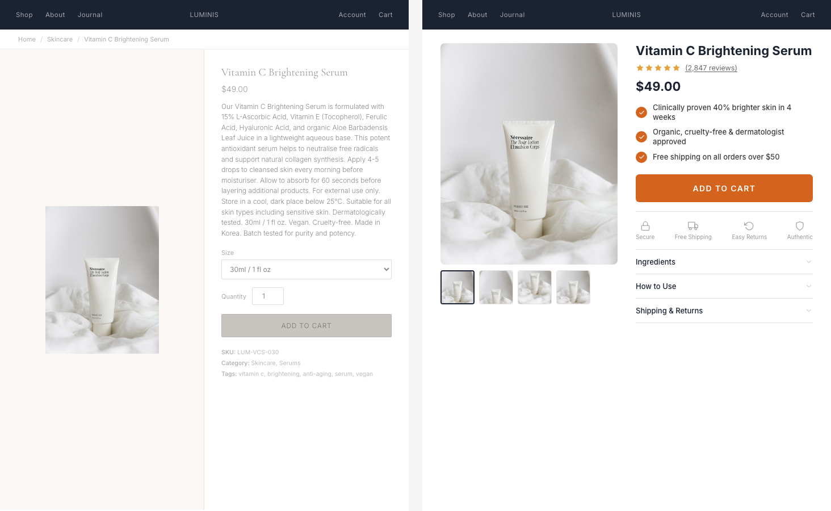The width and height of the screenshot is (831, 511).
Task: Open the 30ml / 1 fl oz size dropdown
Action: click(307, 269)
